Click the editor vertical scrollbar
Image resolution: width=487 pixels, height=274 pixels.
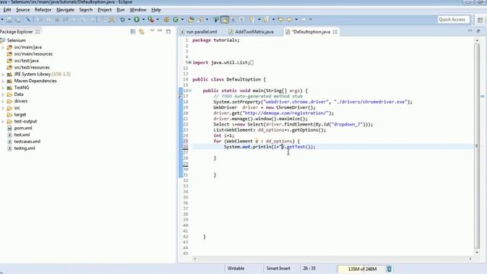click(477, 146)
